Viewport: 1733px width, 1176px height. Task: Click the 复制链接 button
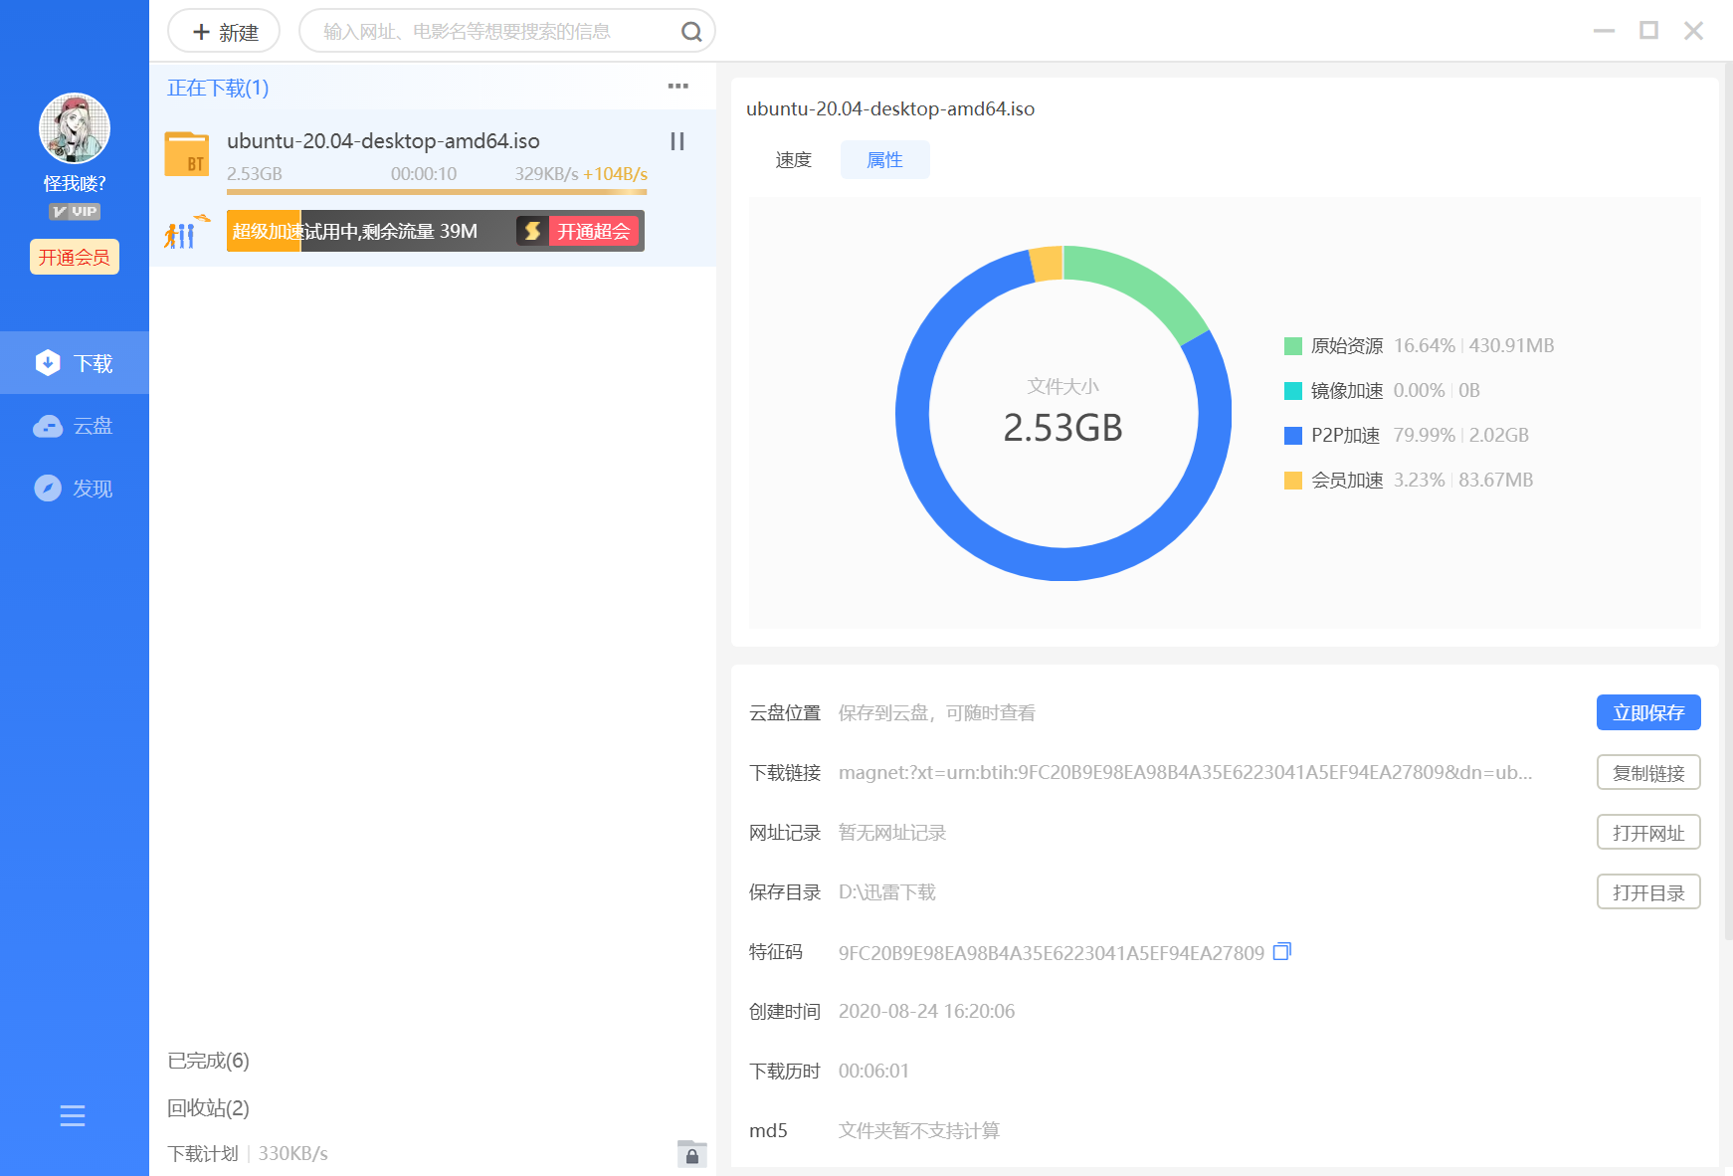(1647, 773)
